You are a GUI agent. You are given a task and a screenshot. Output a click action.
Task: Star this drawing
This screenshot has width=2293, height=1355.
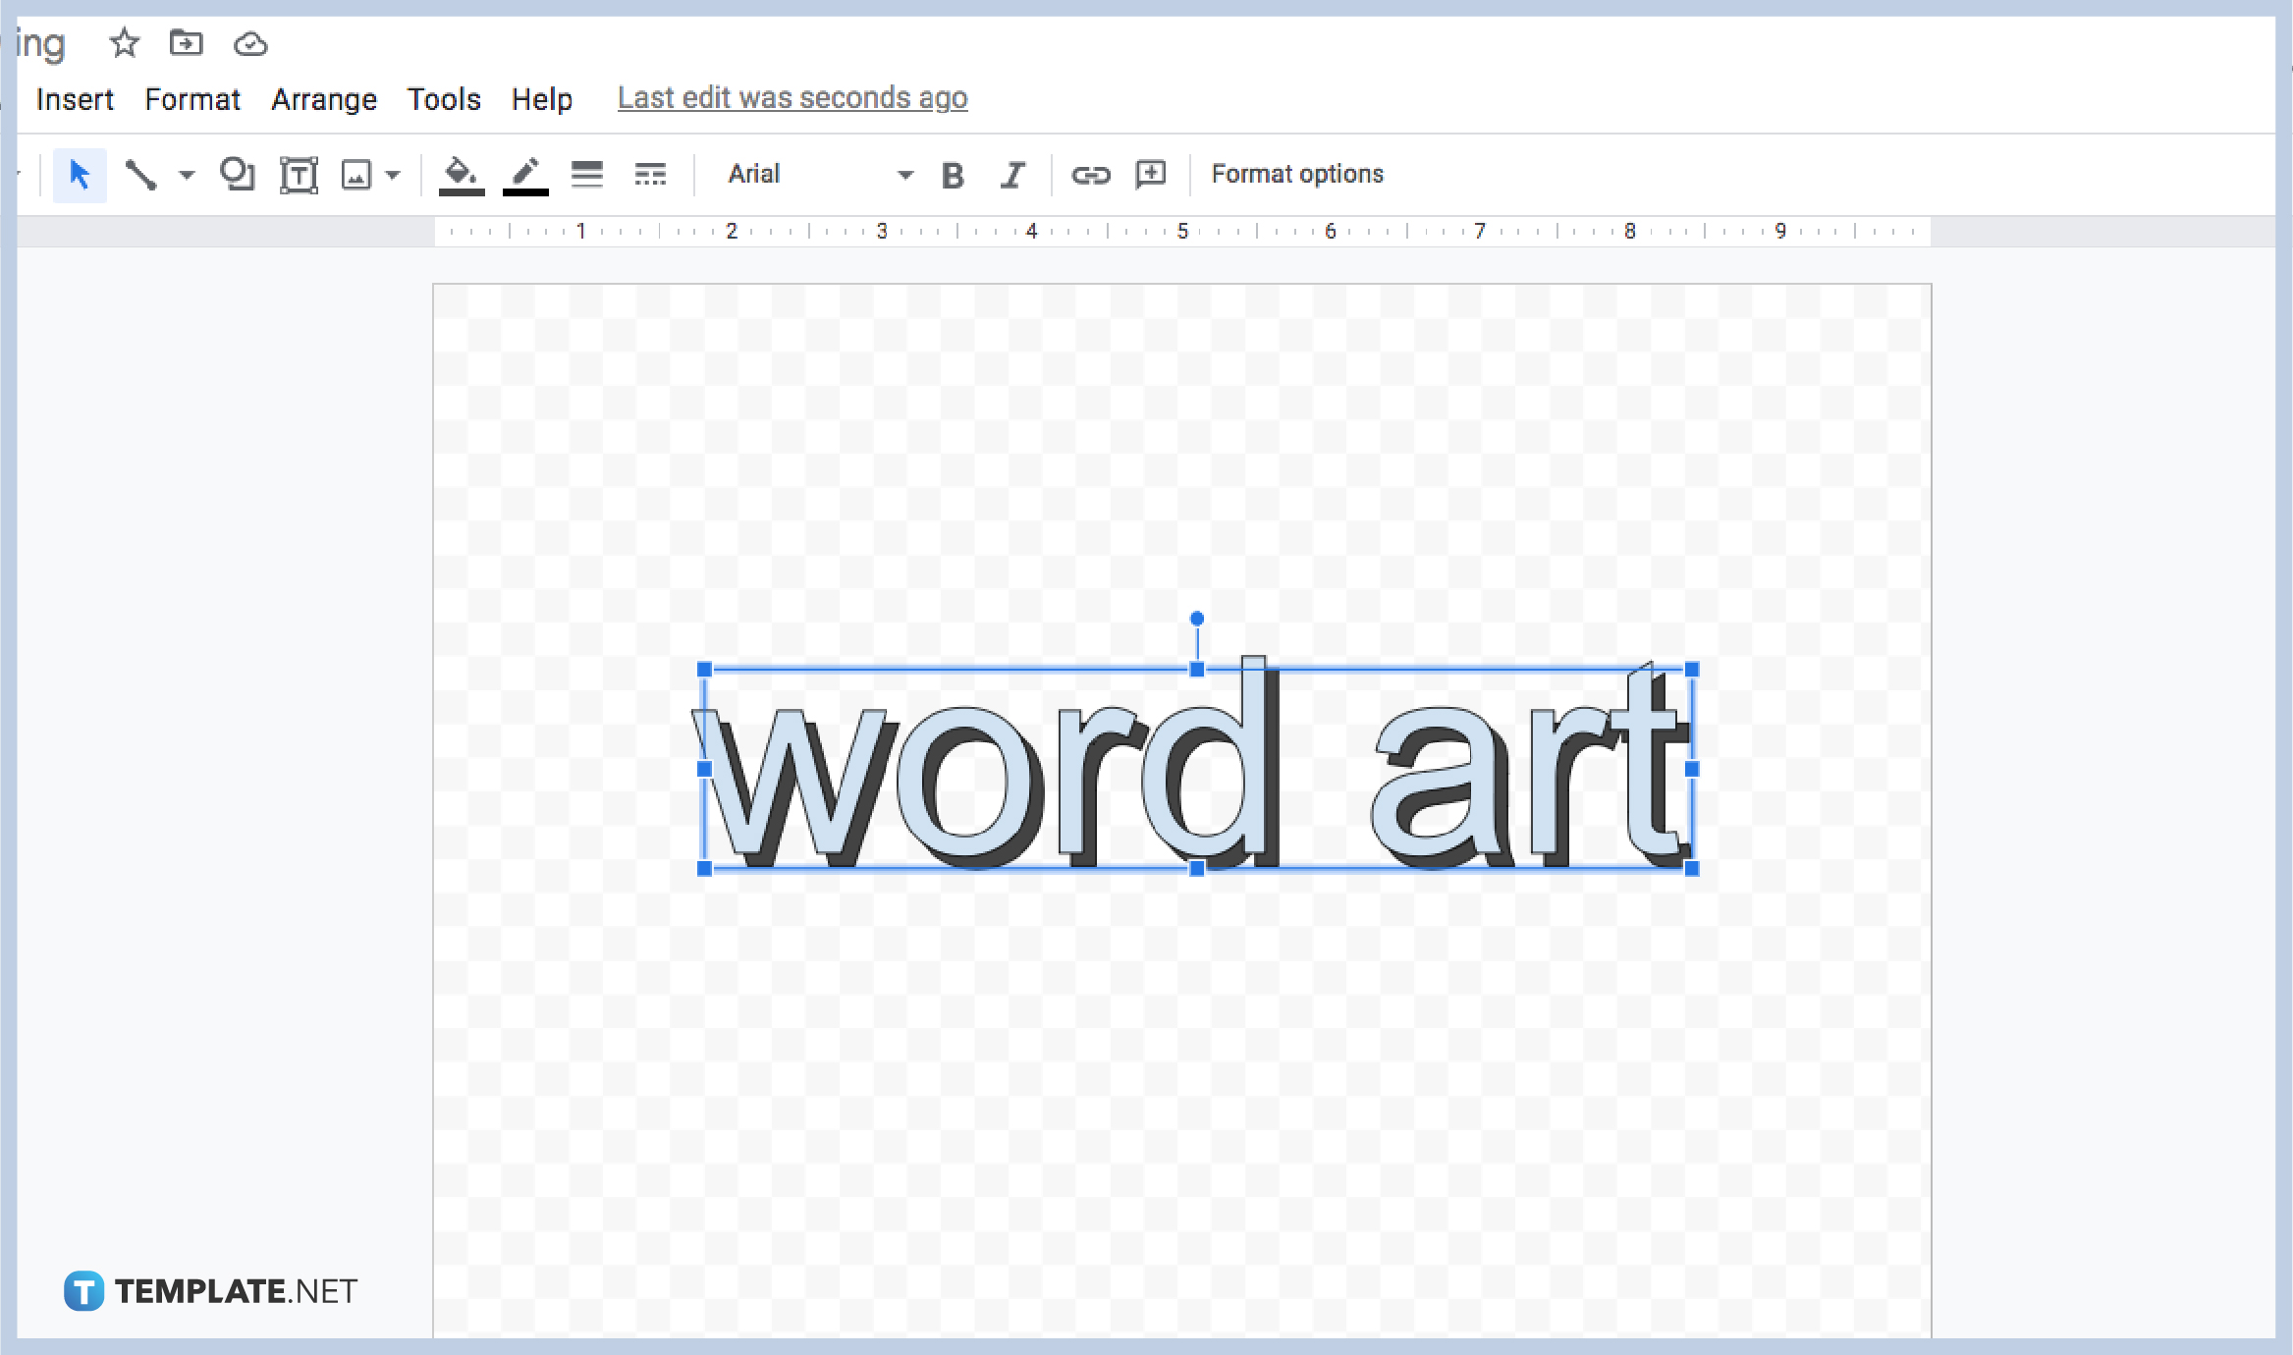point(124,43)
